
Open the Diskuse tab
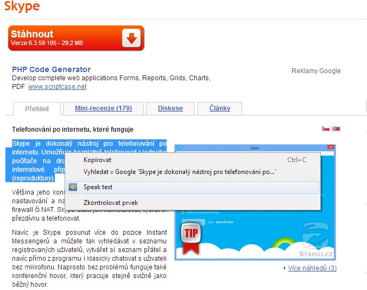tap(170, 108)
